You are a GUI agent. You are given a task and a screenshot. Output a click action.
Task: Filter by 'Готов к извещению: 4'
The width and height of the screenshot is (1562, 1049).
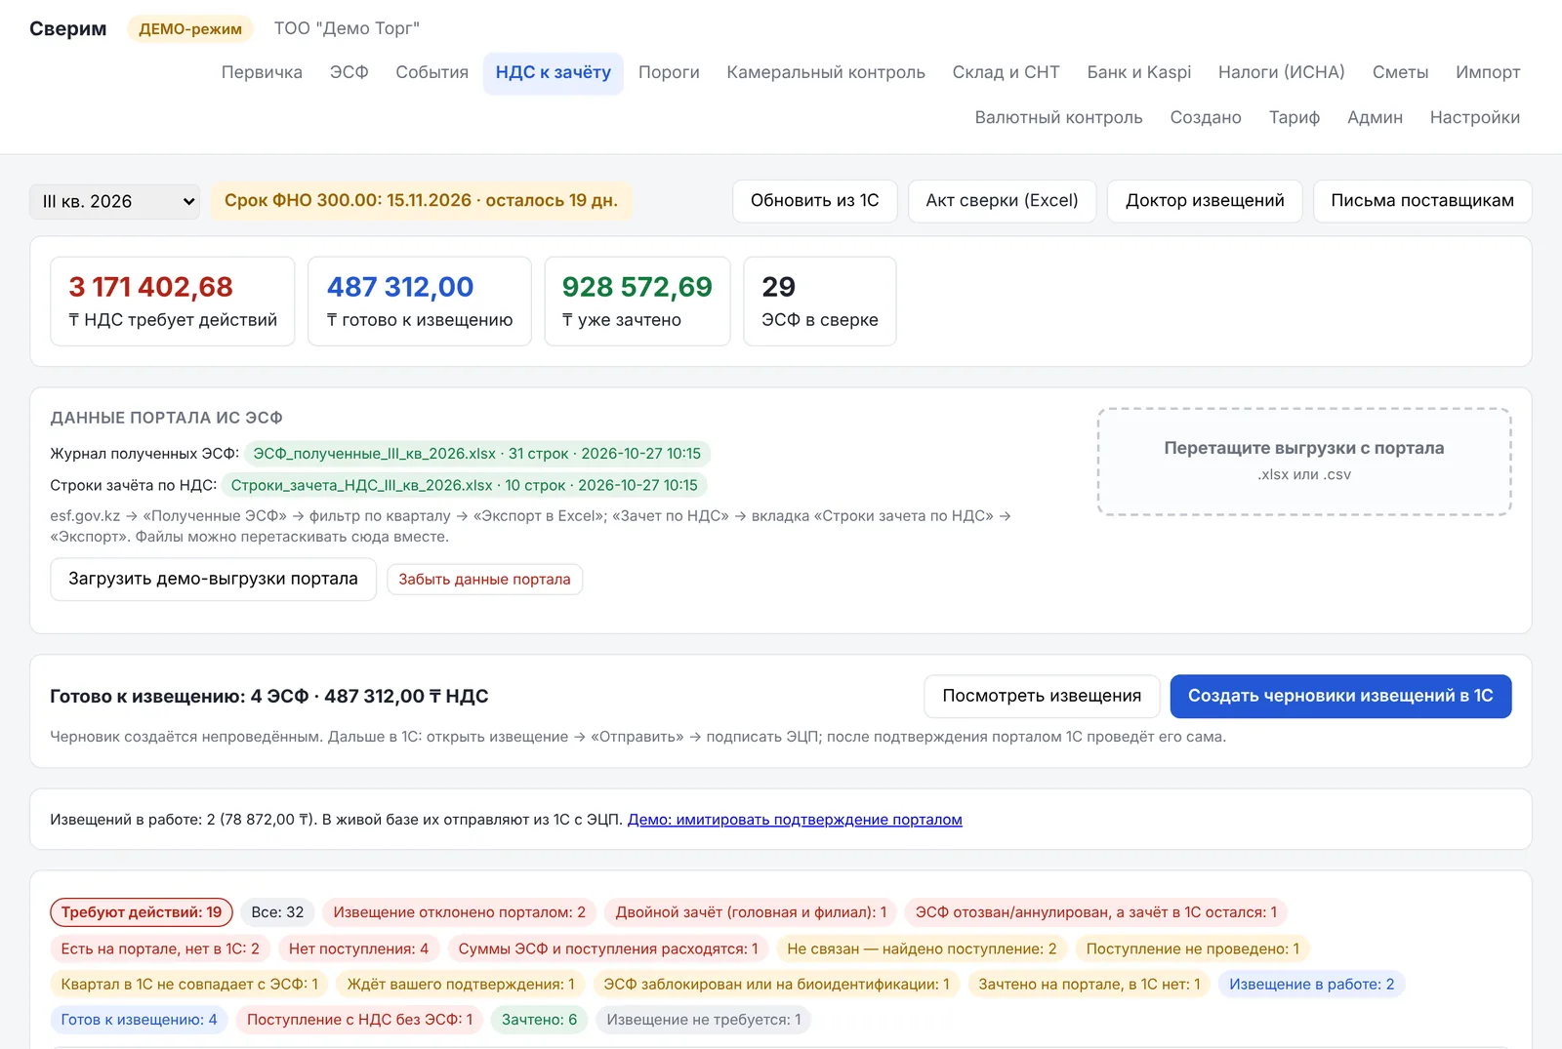[139, 1020]
